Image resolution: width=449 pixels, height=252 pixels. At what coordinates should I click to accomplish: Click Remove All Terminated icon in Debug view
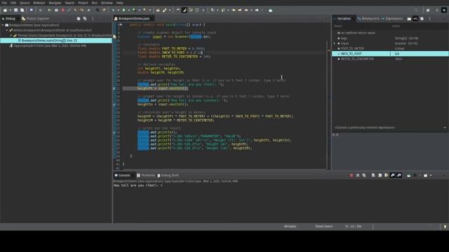tap(85, 19)
